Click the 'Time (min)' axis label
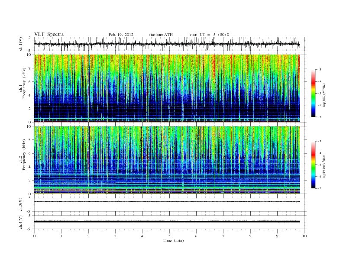This screenshot has width=343, height=265. 173,240
